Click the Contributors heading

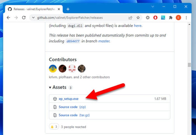(x=63, y=60)
